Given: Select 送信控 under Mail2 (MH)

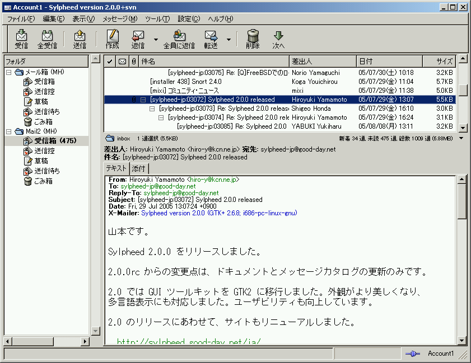Looking at the screenshot, I should [44, 151].
